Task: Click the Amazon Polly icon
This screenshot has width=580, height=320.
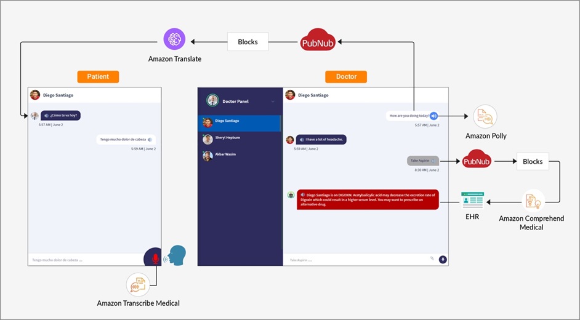Action: 485,116
